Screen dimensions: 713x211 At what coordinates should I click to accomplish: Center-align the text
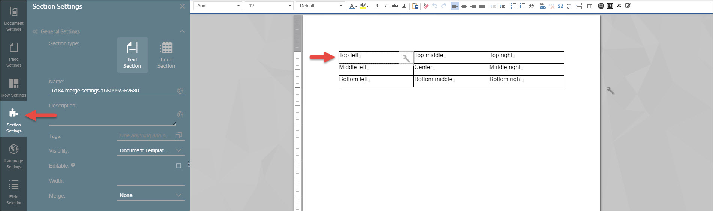(x=464, y=6)
